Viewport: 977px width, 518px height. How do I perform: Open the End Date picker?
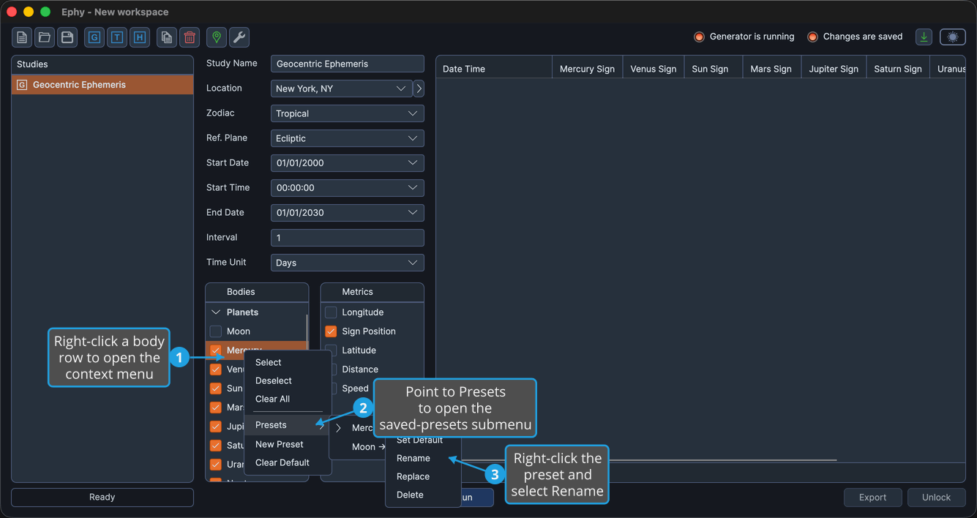pos(348,213)
